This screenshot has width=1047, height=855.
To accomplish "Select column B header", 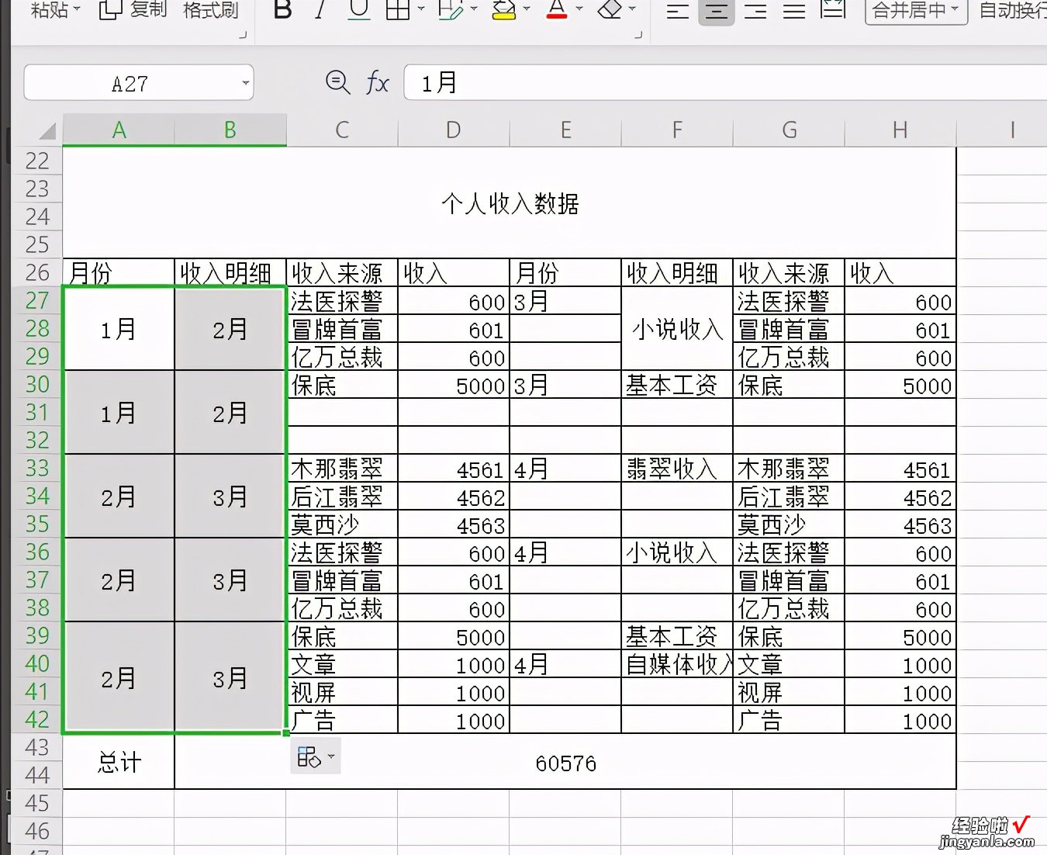I will 230,130.
